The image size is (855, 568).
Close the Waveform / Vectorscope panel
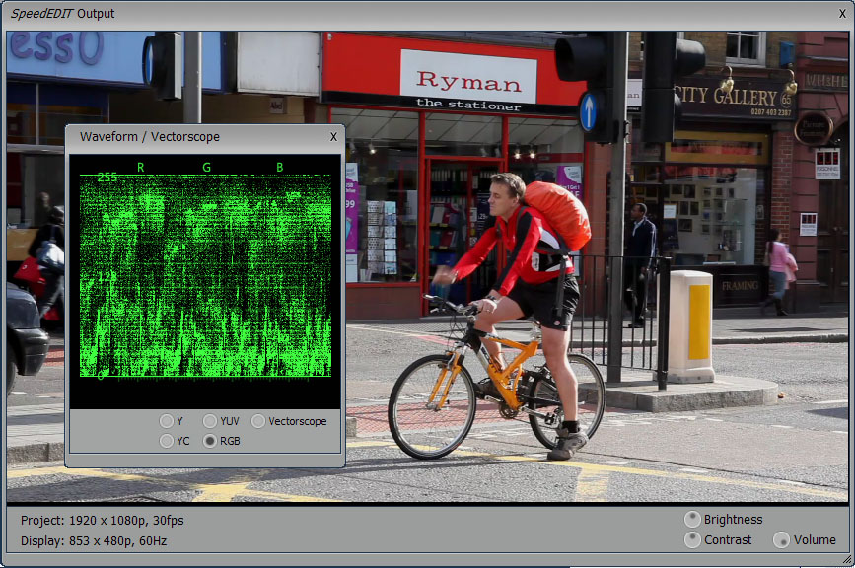[x=333, y=137]
